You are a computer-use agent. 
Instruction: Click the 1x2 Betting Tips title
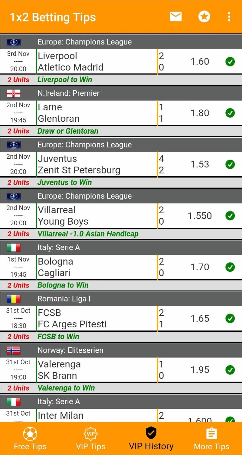(x=53, y=17)
